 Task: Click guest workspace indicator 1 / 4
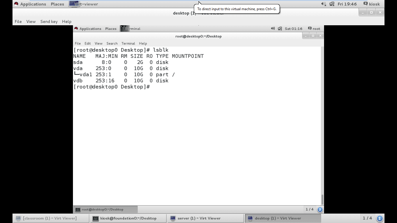(310, 209)
